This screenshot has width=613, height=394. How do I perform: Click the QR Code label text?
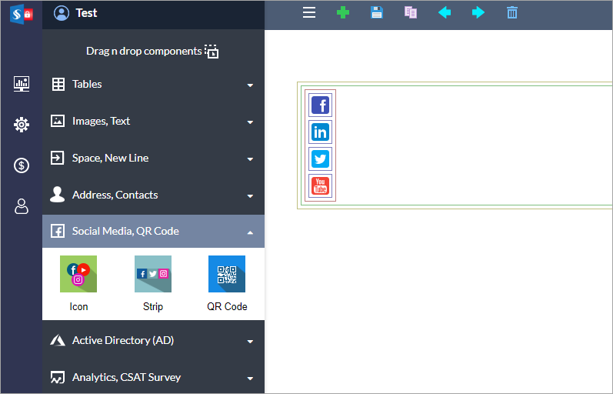tap(227, 306)
